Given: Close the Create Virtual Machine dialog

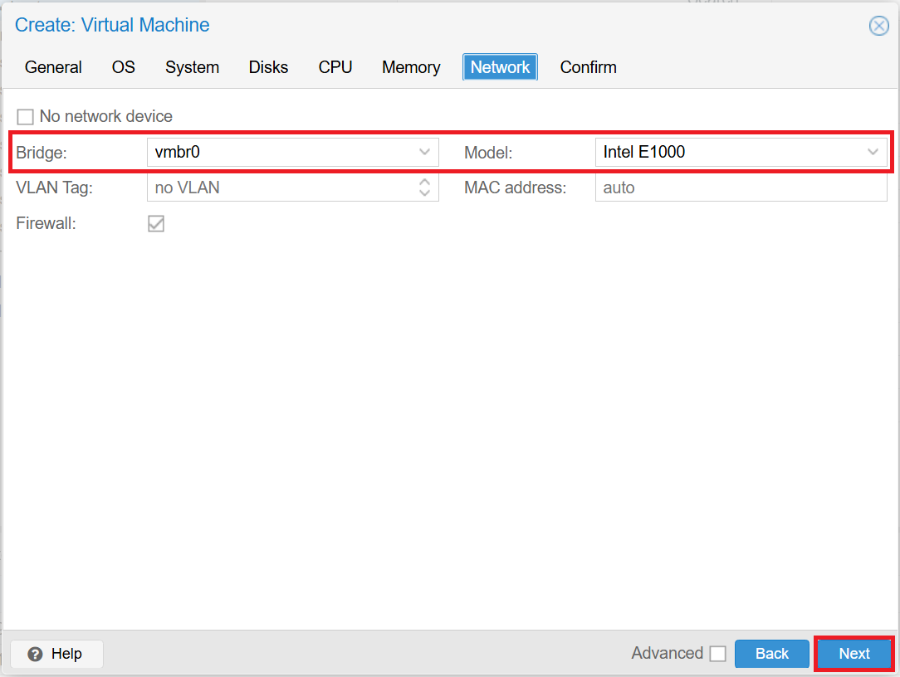Looking at the screenshot, I should coord(878,25).
